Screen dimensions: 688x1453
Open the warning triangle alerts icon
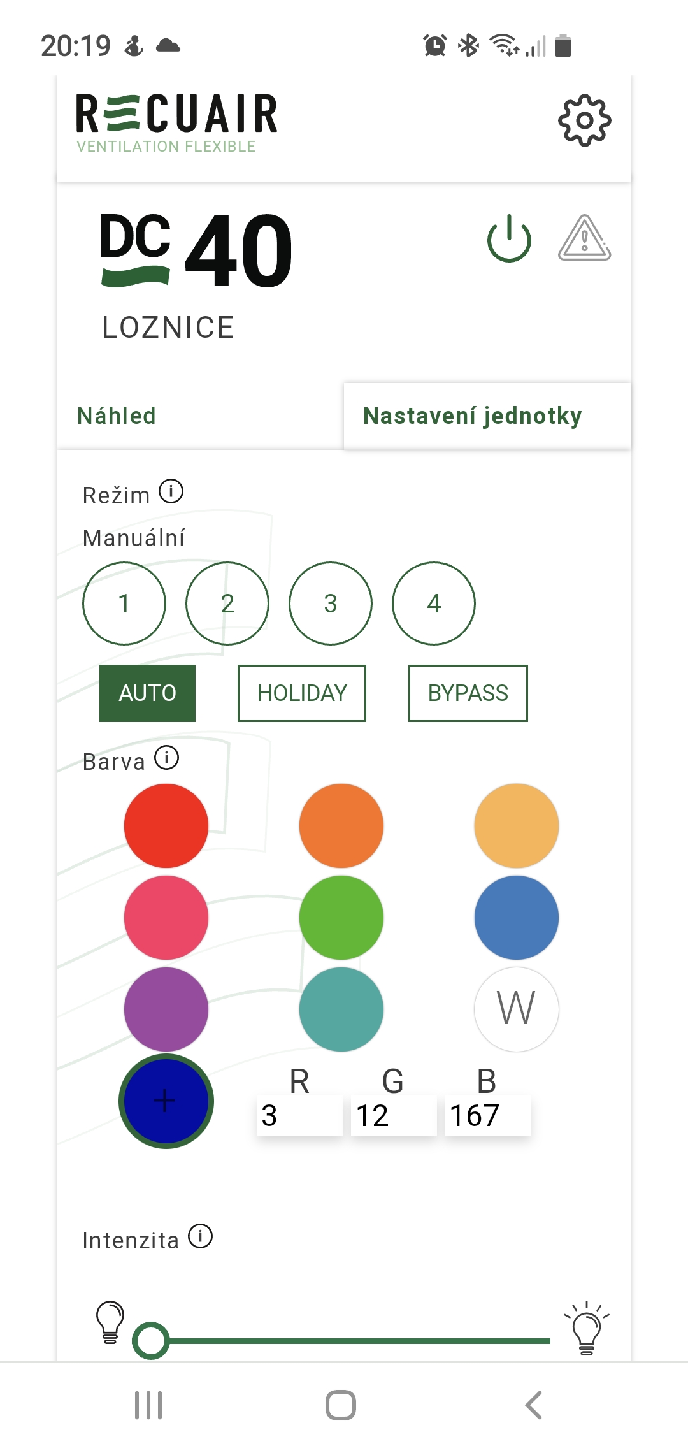584,238
